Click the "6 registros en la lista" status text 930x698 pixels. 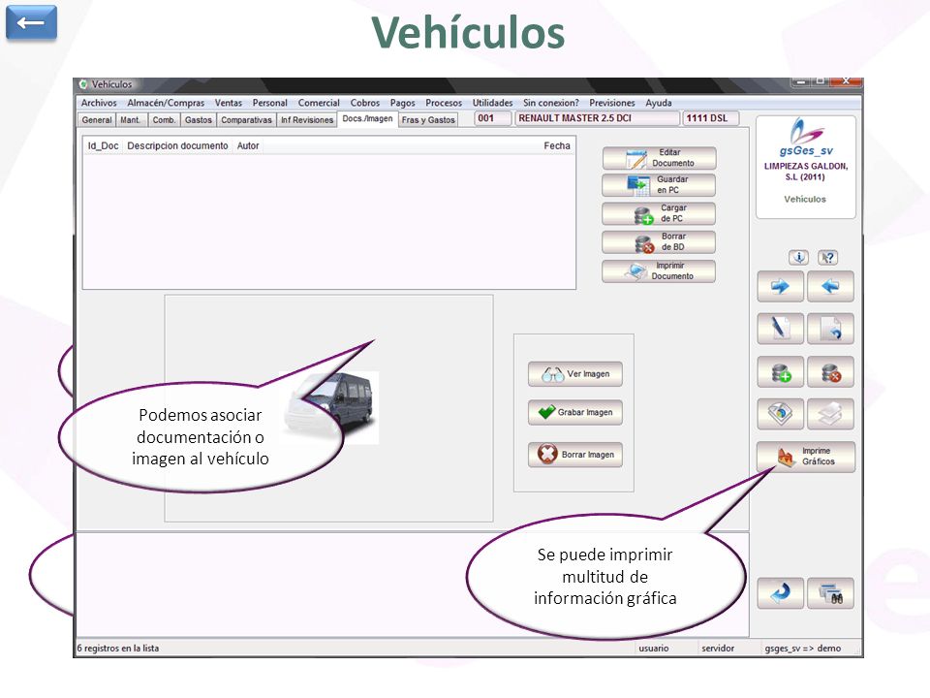(x=118, y=649)
